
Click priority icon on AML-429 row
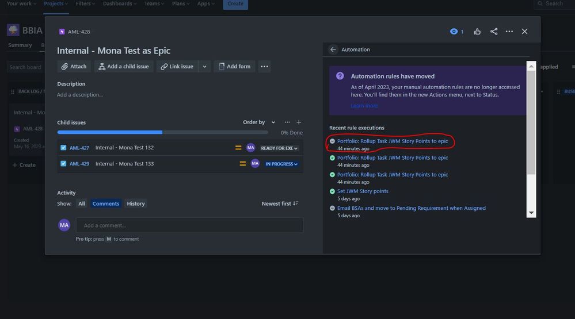243,163
